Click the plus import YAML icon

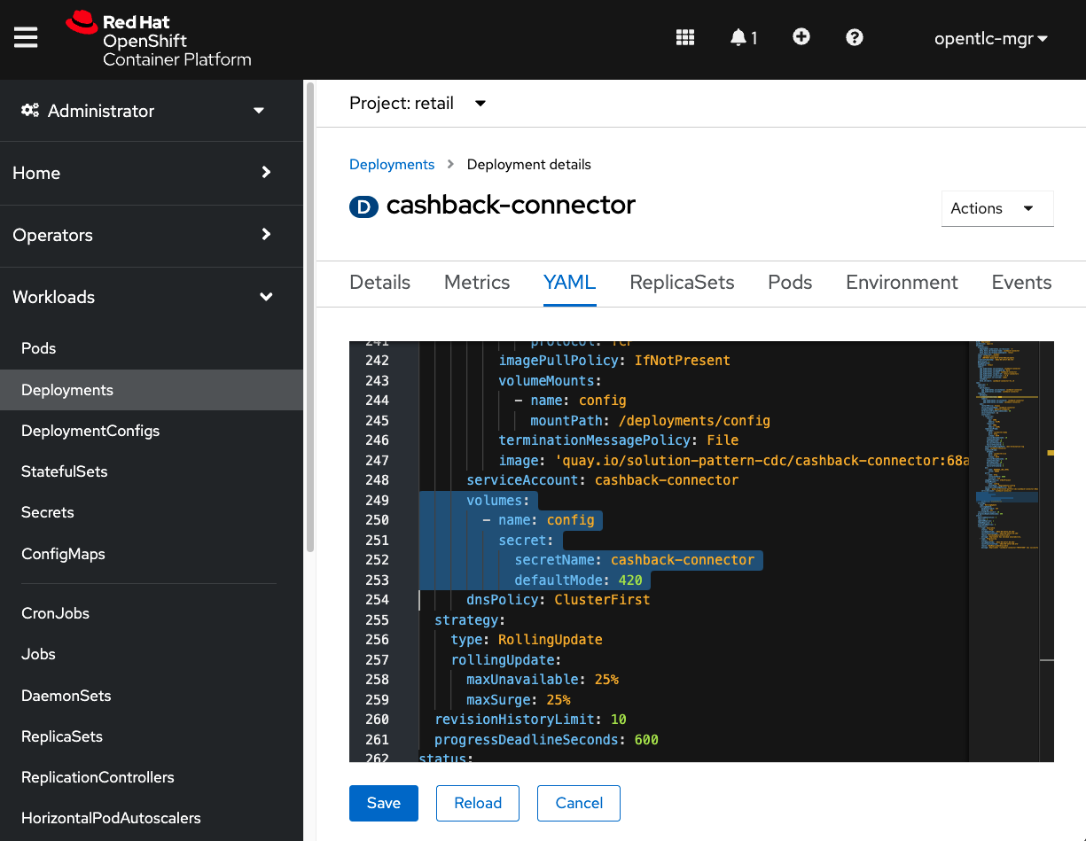tap(801, 37)
